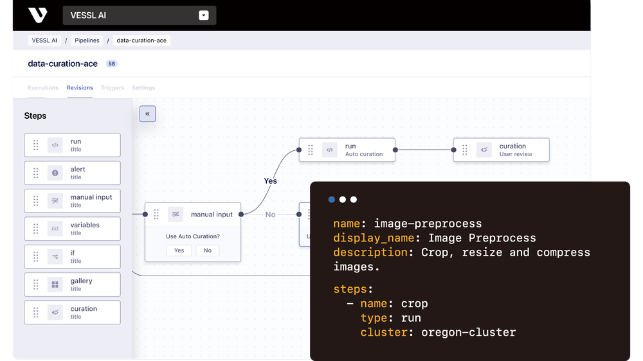The width and height of the screenshot is (643, 361).
Task: Select the curation User review node
Action: click(502, 150)
